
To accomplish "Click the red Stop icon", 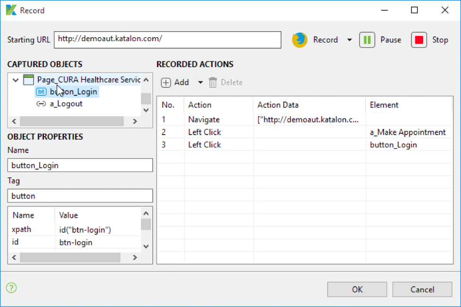I will point(418,40).
